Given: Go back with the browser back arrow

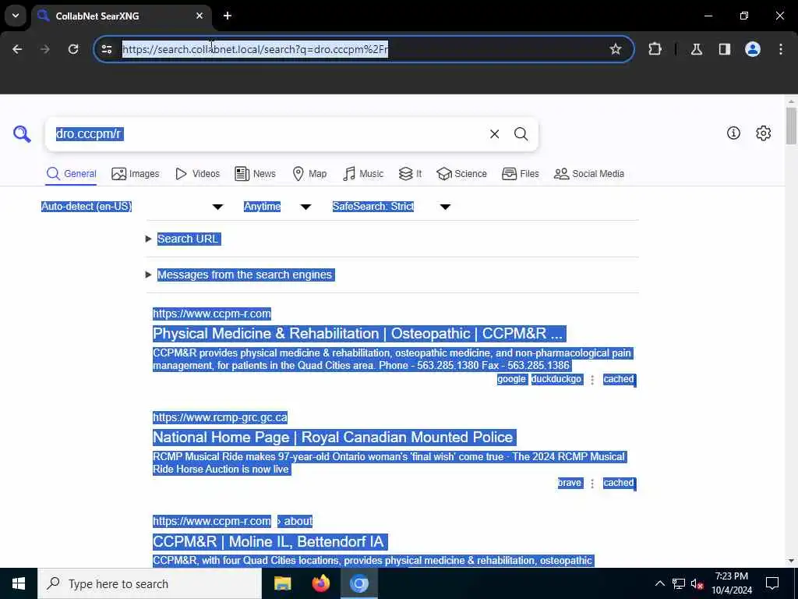Looking at the screenshot, I should (17, 49).
